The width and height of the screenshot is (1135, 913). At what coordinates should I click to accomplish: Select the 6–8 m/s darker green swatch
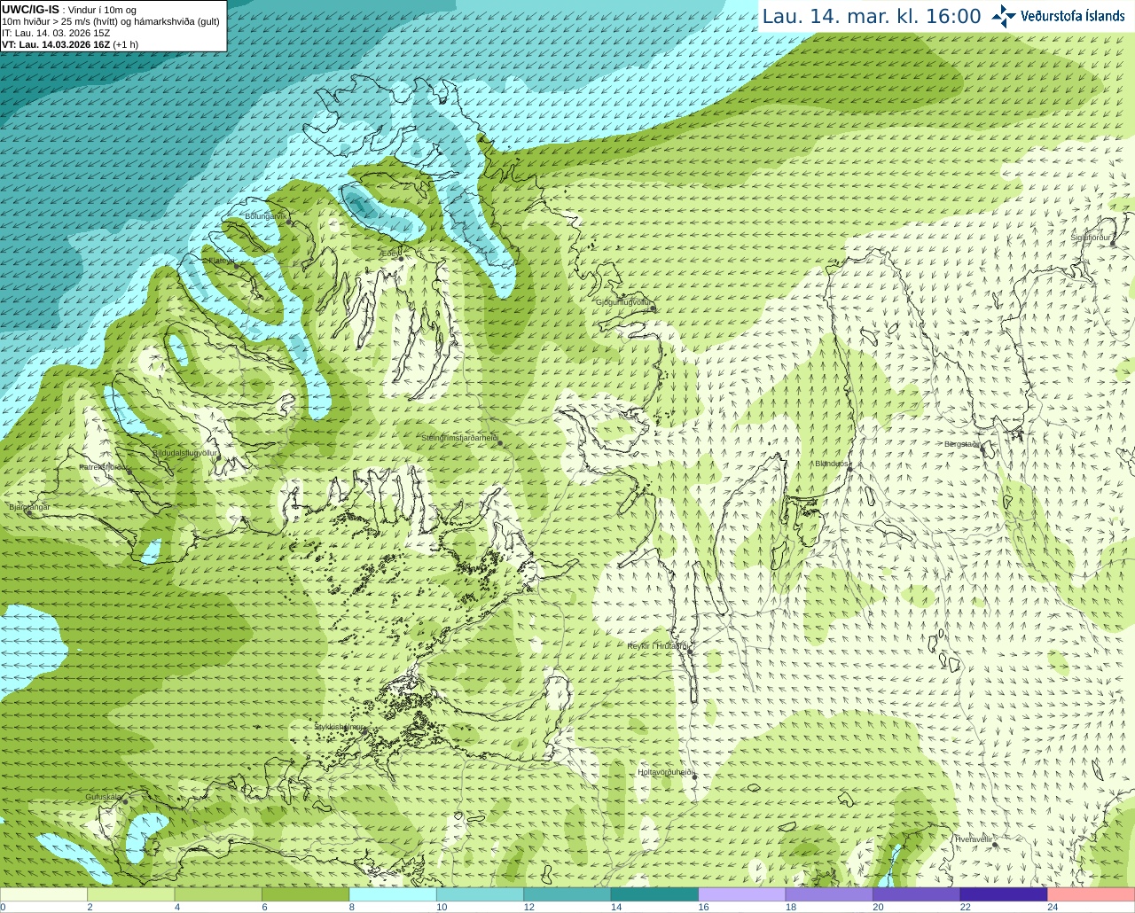coord(305,894)
